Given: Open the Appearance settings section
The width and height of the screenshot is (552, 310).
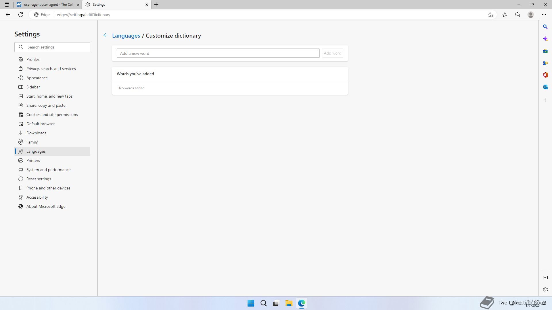Looking at the screenshot, I should coord(37,78).
